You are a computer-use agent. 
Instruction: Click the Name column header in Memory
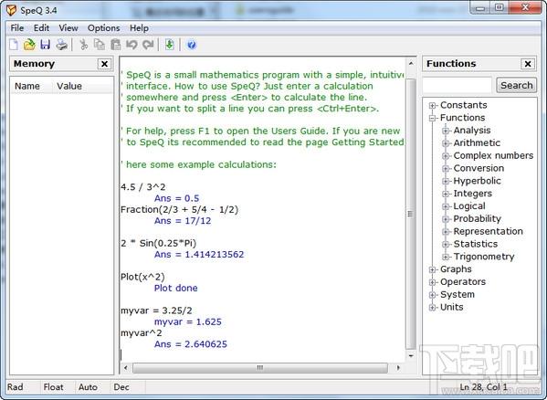pos(27,86)
